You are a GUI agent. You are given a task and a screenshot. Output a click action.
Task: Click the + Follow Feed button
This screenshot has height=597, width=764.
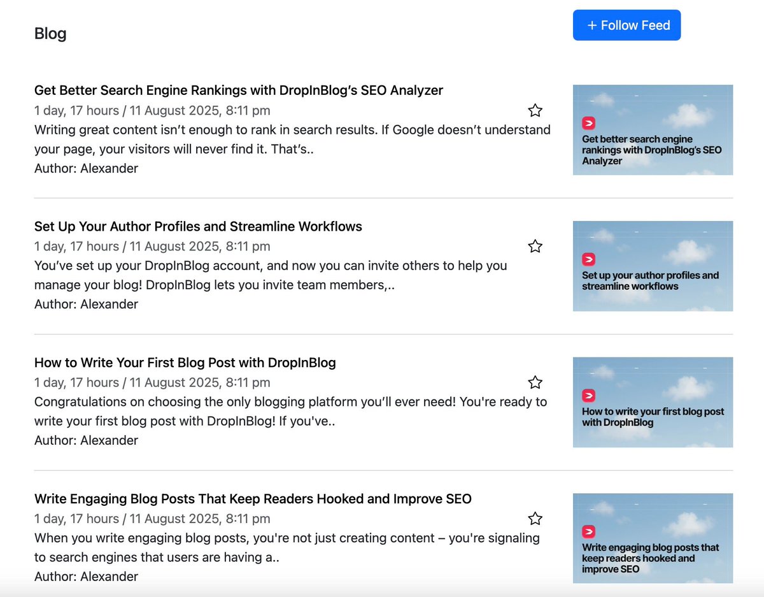click(627, 25)
